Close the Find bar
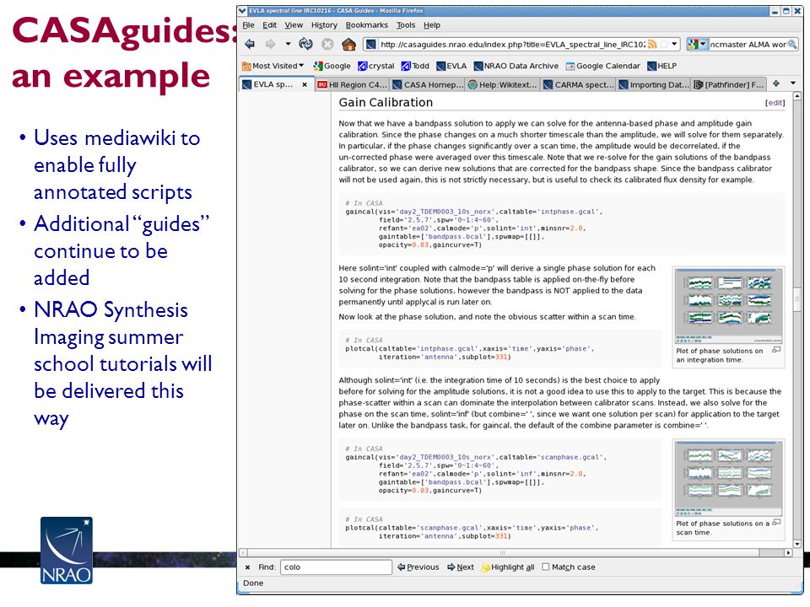810x607 pixels. pos(247,567)
